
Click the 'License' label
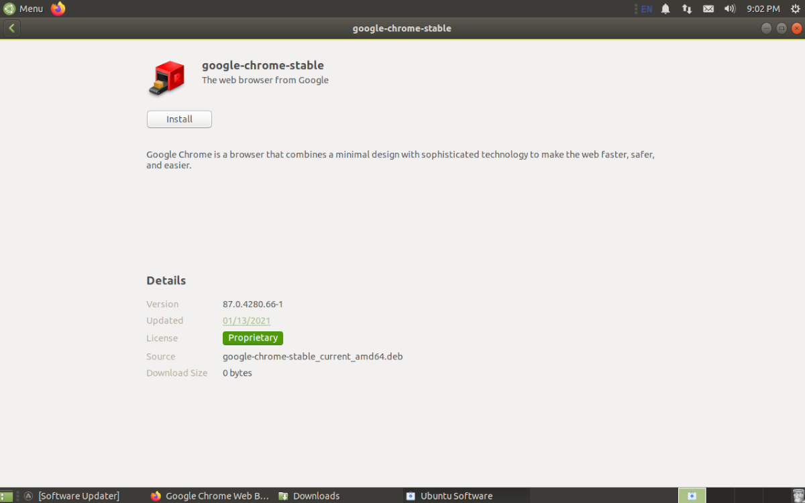(162, 338)
